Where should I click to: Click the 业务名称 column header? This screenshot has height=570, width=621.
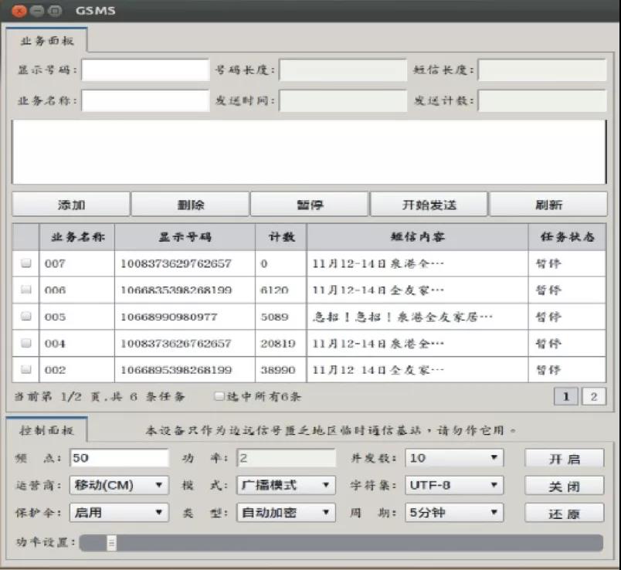77,237
